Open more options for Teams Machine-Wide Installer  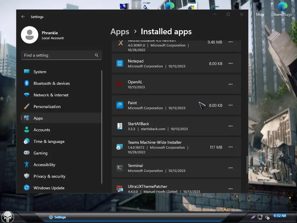click(x=231, y=147)
